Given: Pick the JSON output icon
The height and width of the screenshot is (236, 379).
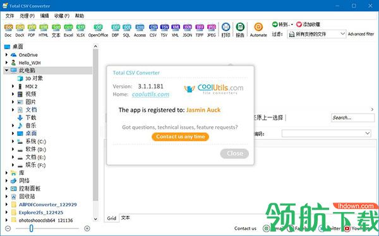Looking at the screenshot, I should pos(188,27).
